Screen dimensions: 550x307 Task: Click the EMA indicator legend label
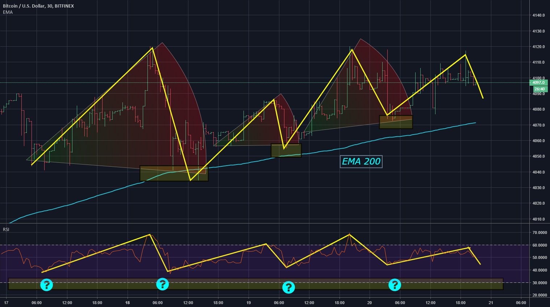[x=8, y=12]
